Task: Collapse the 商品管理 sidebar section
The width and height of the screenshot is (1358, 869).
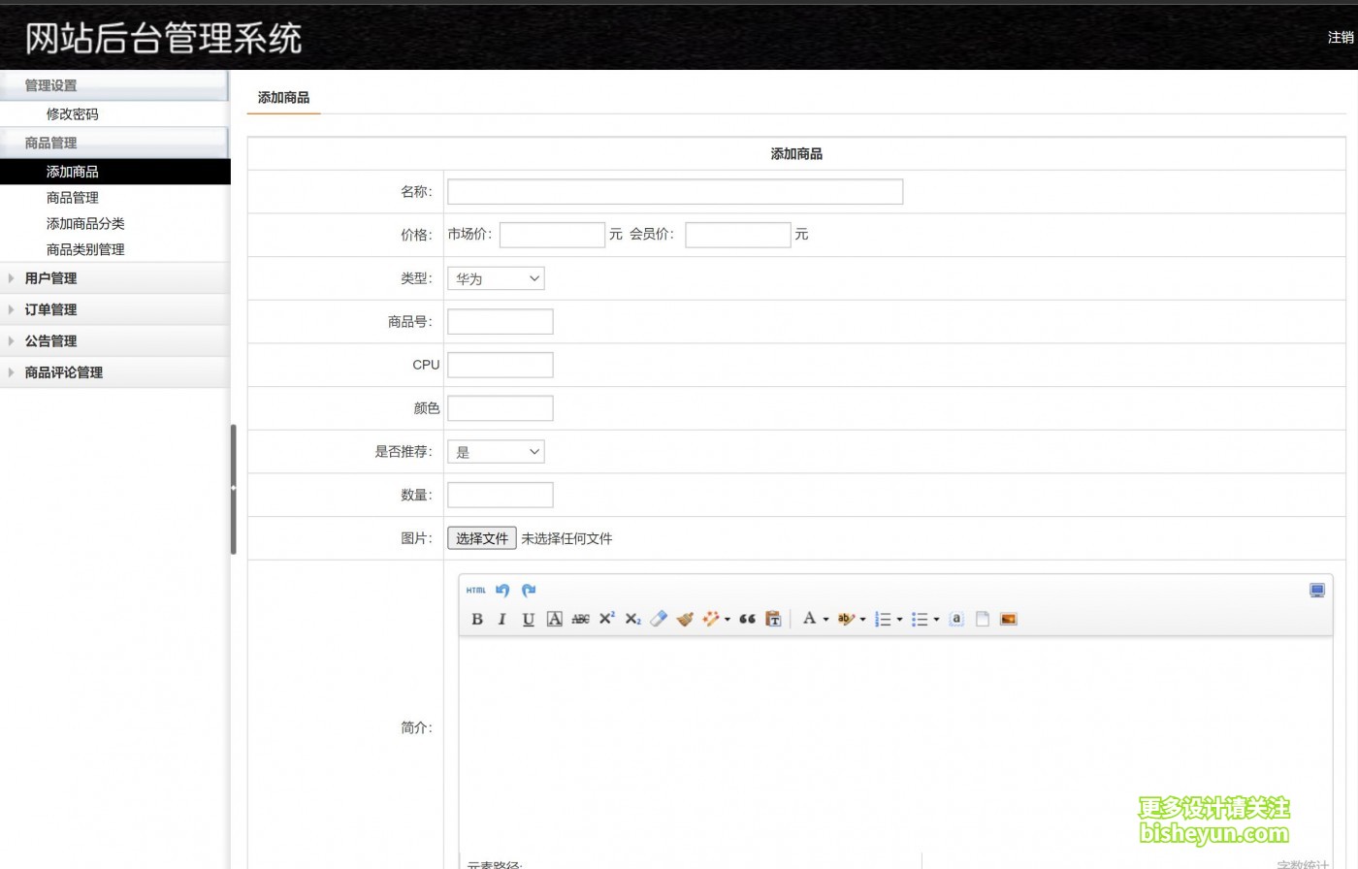Action: click(114, 143)
